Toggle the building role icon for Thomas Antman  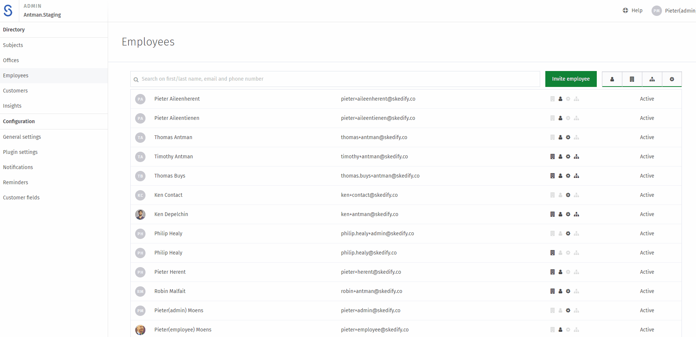point(552,137)
